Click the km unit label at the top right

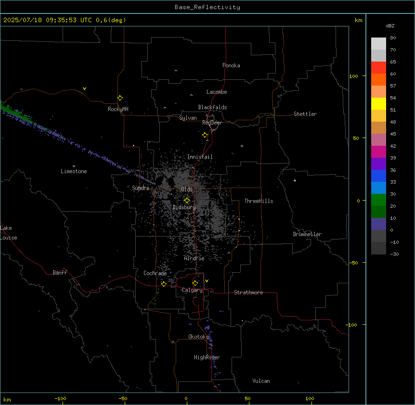coord(359,20)
